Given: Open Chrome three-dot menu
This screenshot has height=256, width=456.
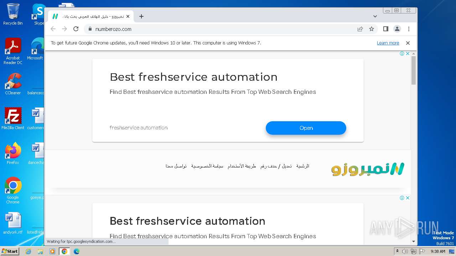Looking at the screenshot, I should coord(409,29).
